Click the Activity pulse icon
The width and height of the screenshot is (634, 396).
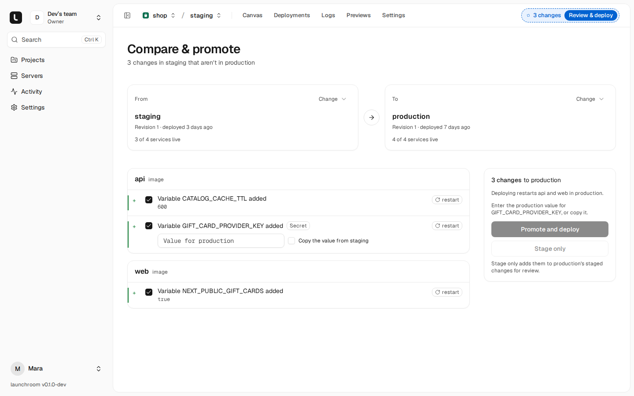[14, 92]
